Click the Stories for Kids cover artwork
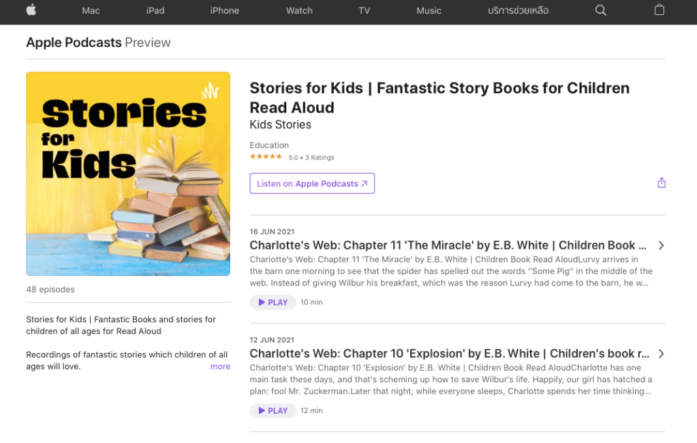Screen dimensions: 697x443 pos(128,174)
